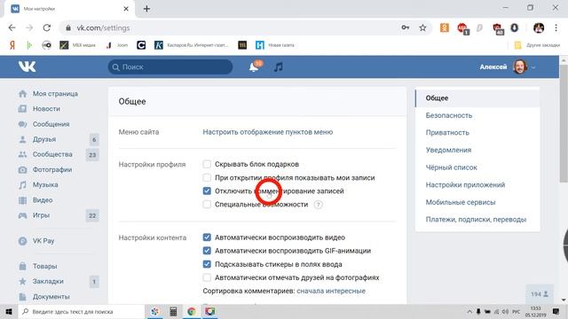Switch to Chrome in the taskbar
This screenshot has height=319, width=568.
tap(192, 311)
